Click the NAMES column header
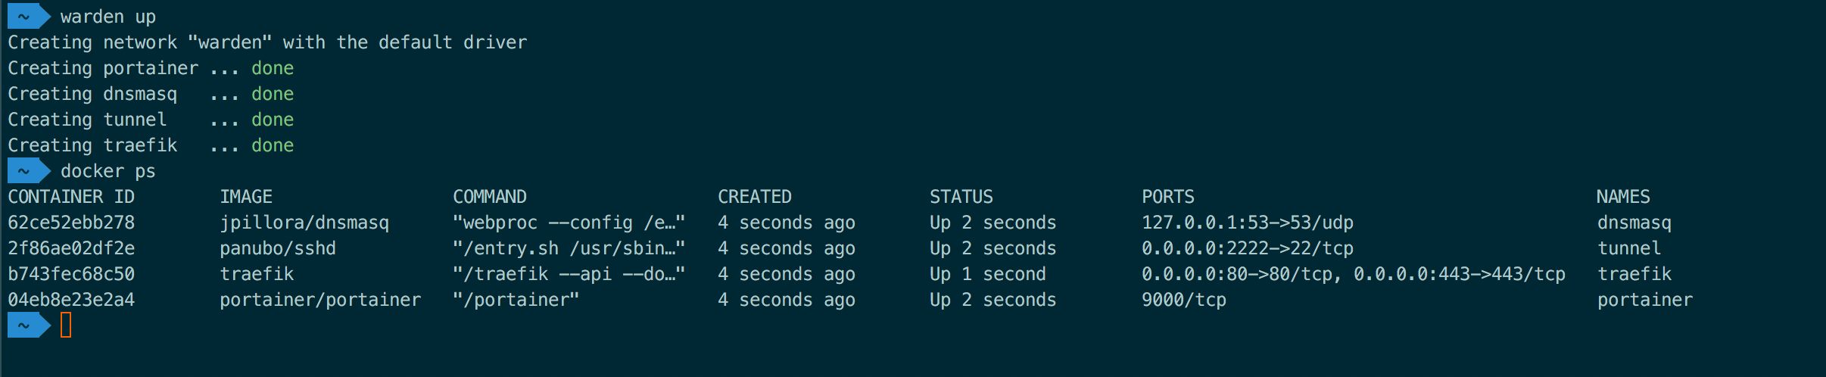 [1623, 197]
